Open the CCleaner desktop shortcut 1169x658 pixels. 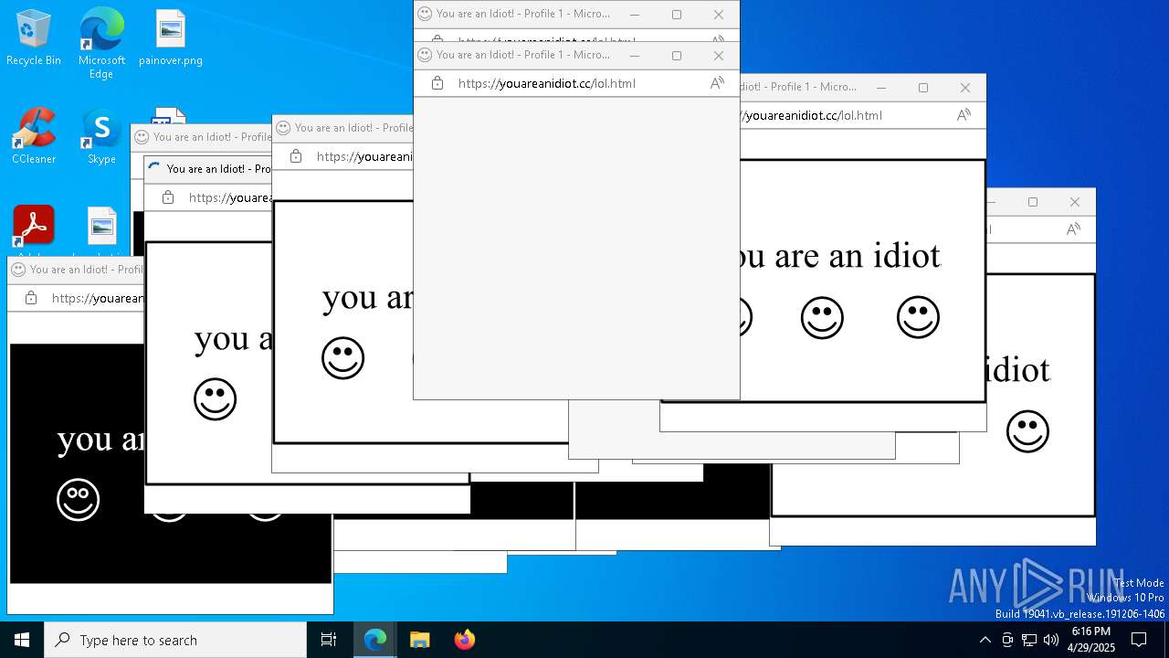click(34, 136)
